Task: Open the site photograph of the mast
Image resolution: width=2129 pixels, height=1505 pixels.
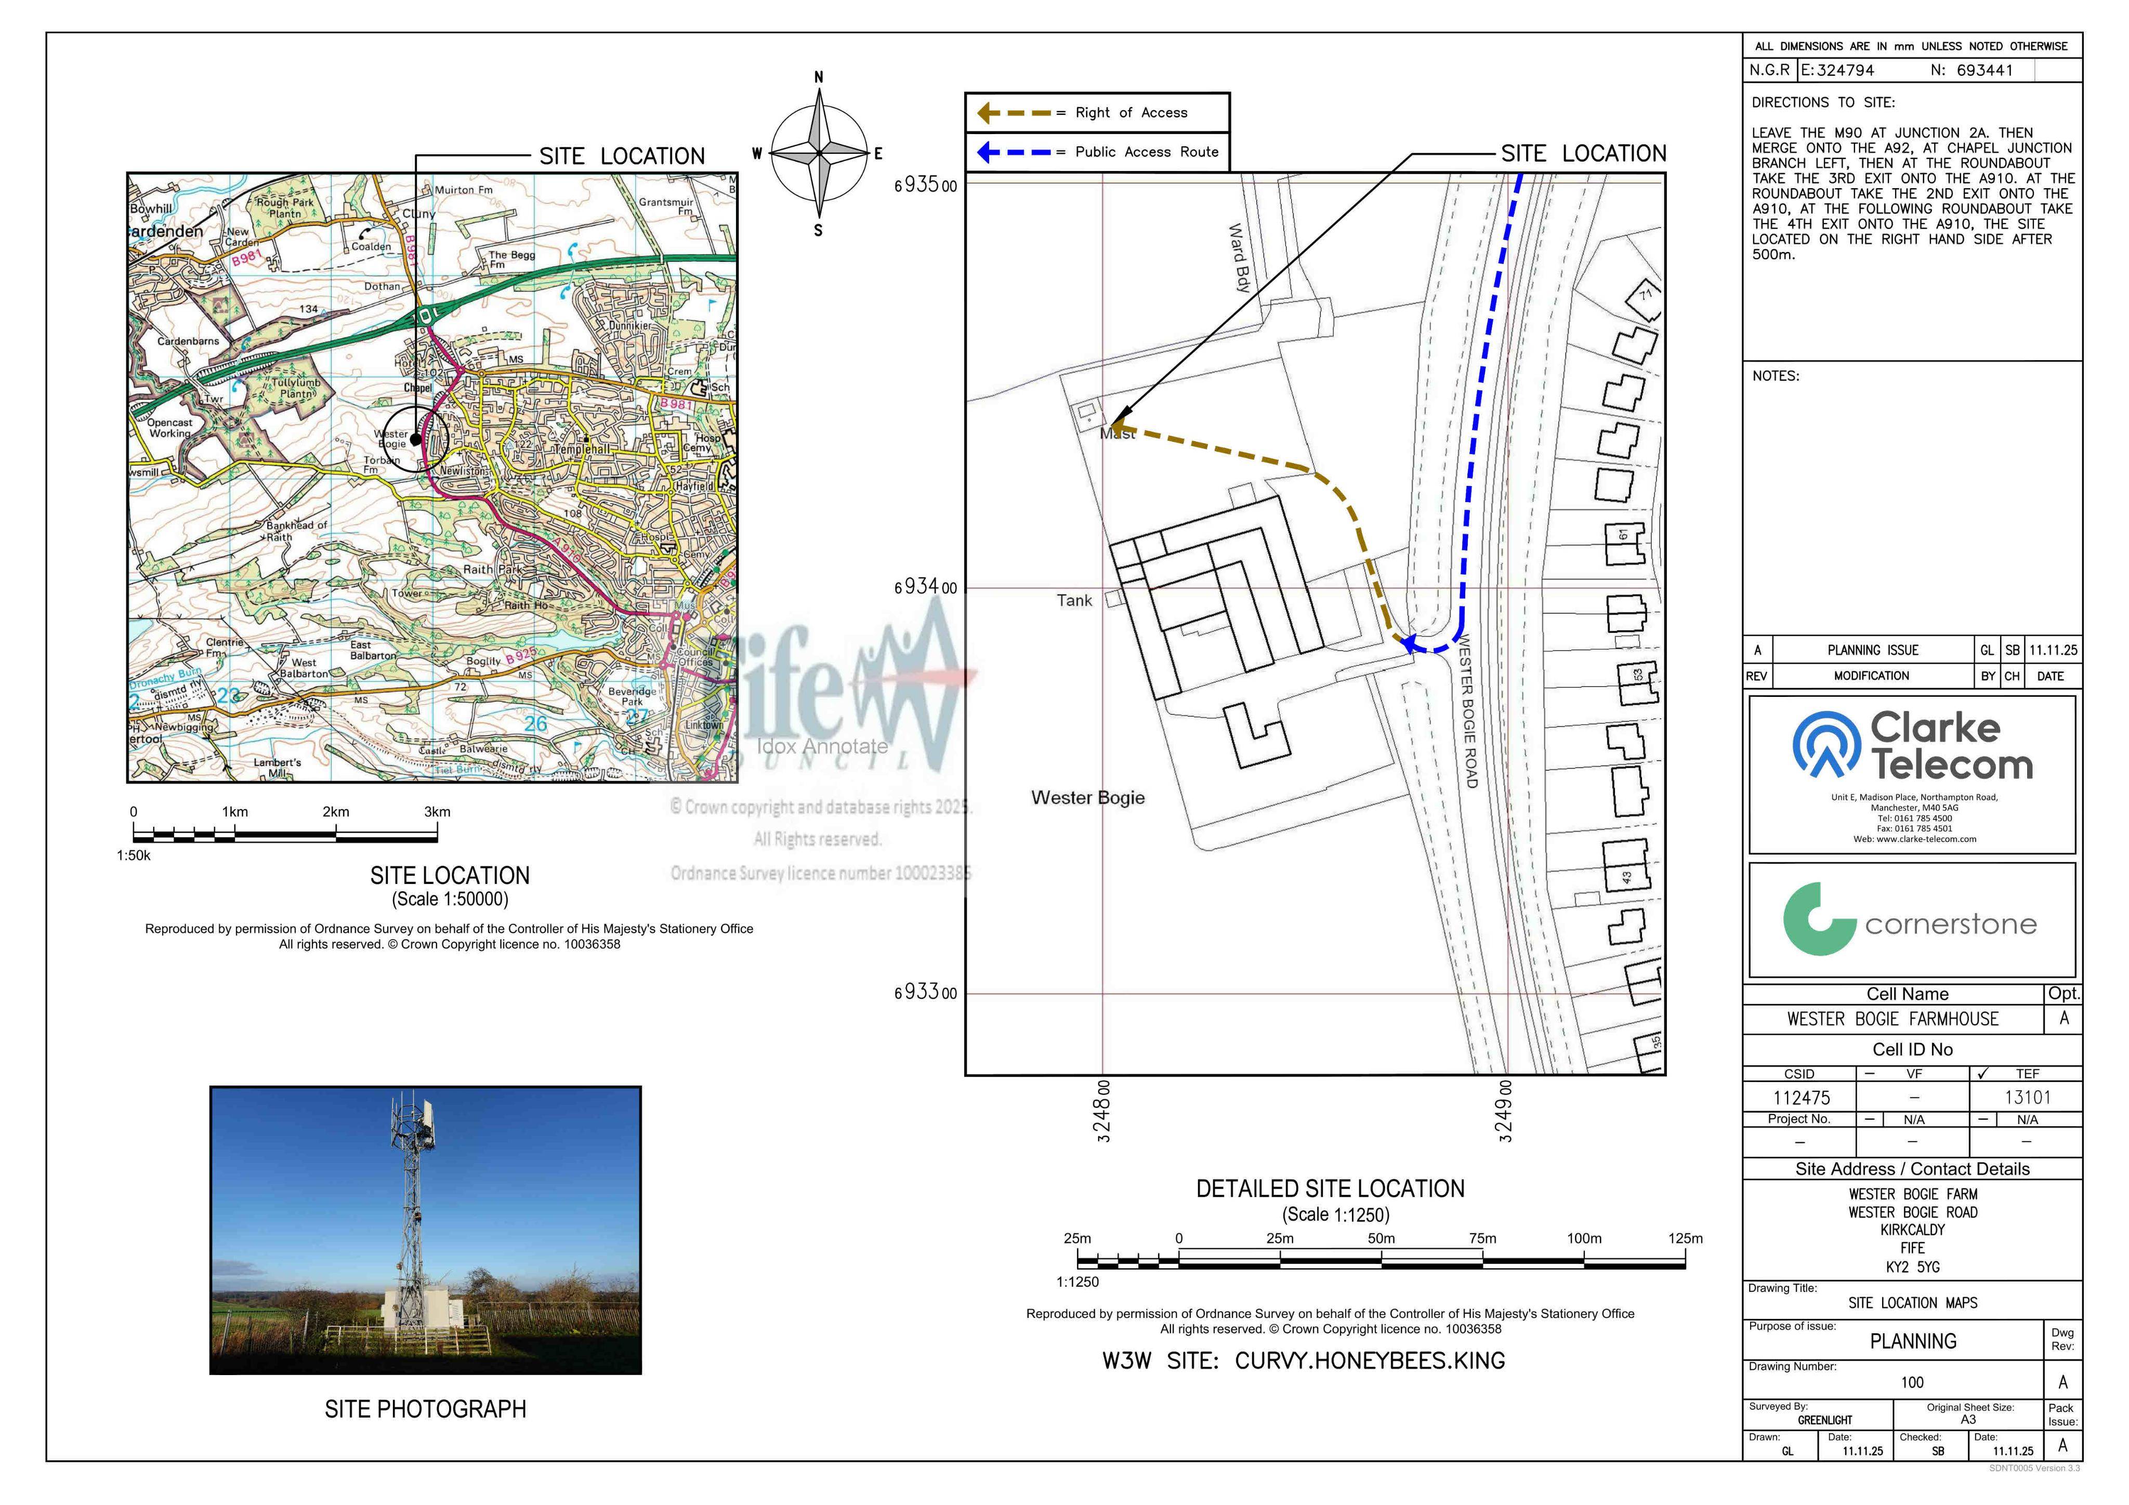Action: [426, 1230]
